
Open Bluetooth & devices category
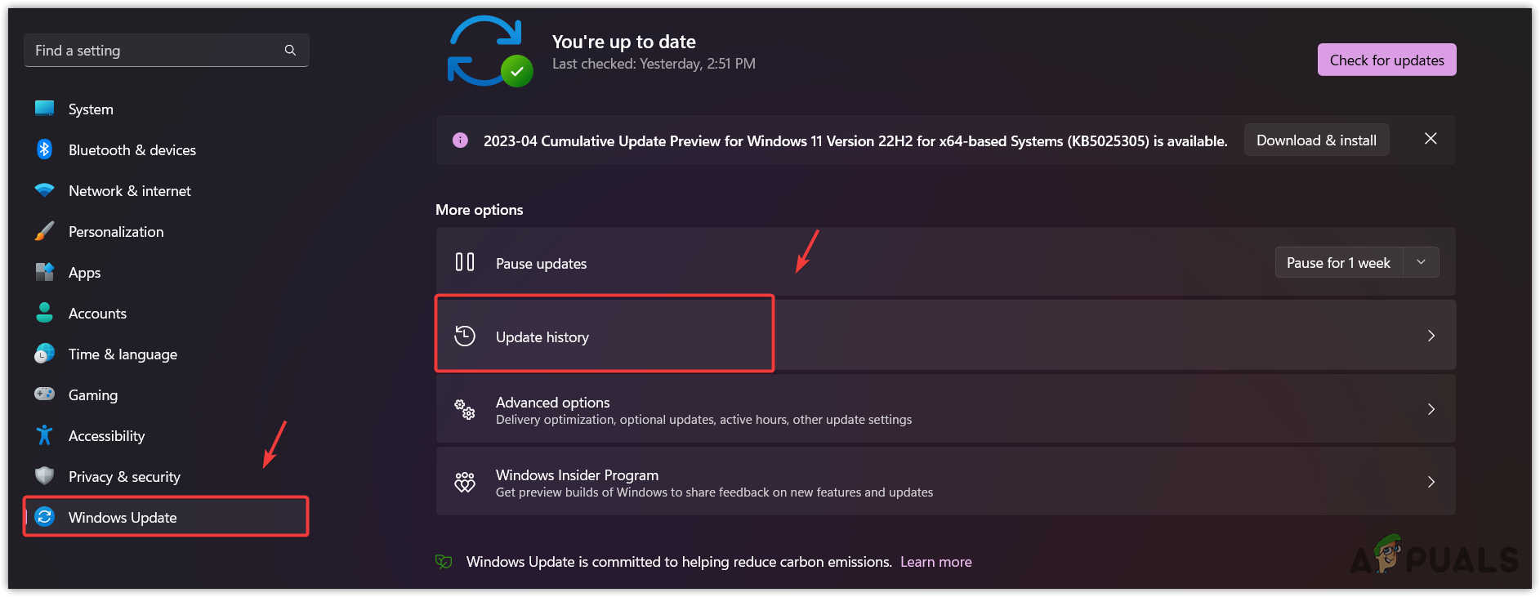[x=167, y=149]
